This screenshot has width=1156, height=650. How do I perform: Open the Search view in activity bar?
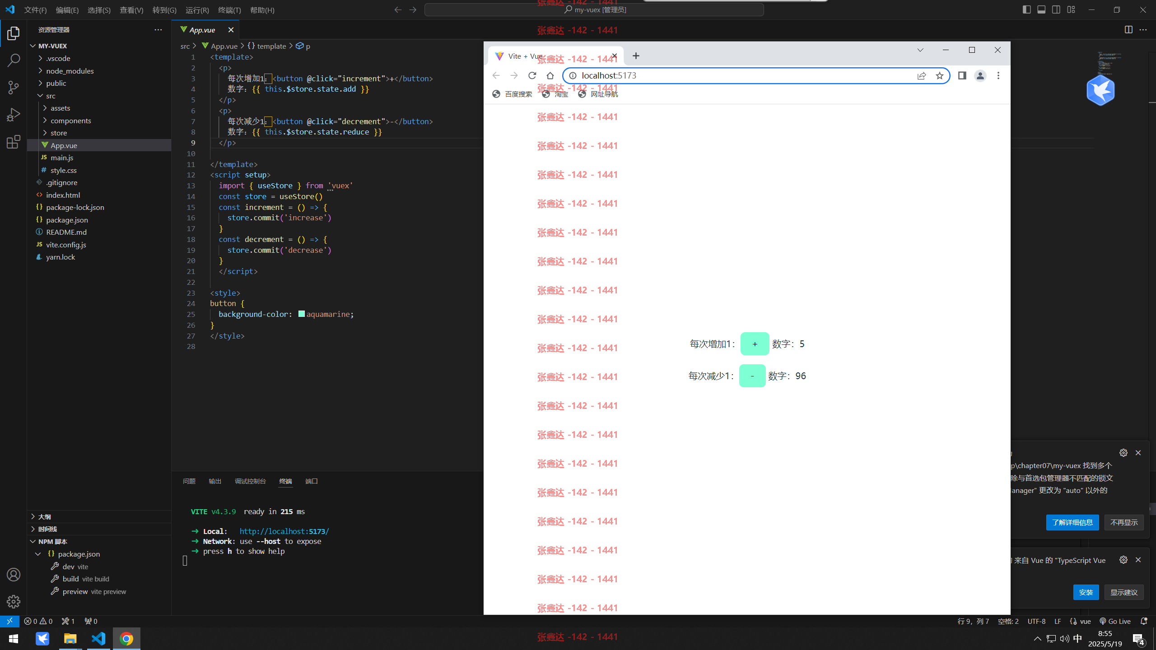(x=14, y=60)
